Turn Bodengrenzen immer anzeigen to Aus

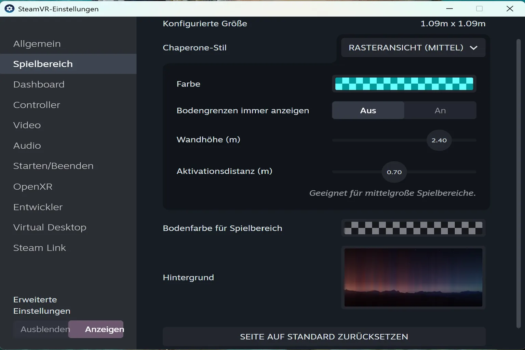click(x=368, y=110)
